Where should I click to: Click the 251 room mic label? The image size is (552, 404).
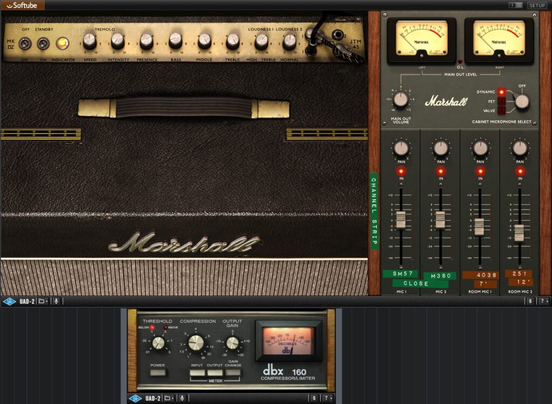tap(519, 273)
